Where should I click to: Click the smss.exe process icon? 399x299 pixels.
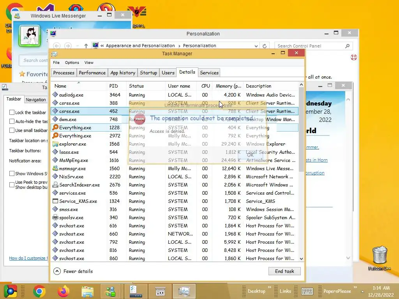tap(55, 209)
